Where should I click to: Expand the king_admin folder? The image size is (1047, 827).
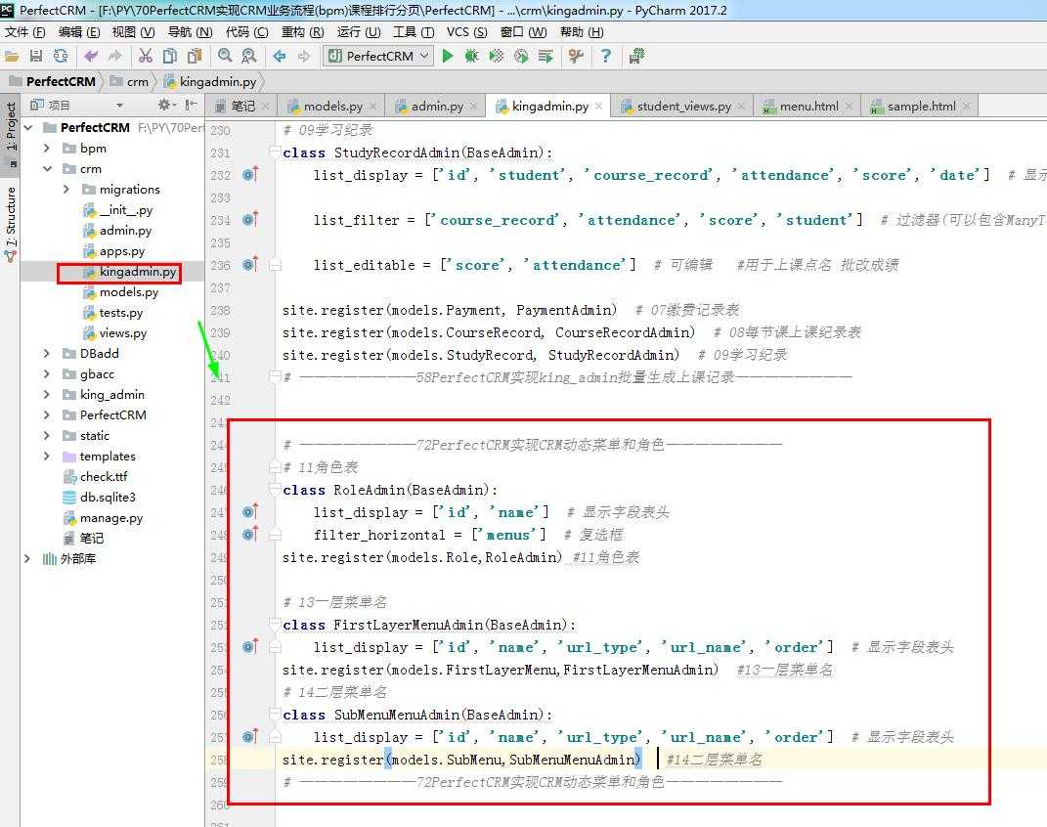tap(47, 395)
